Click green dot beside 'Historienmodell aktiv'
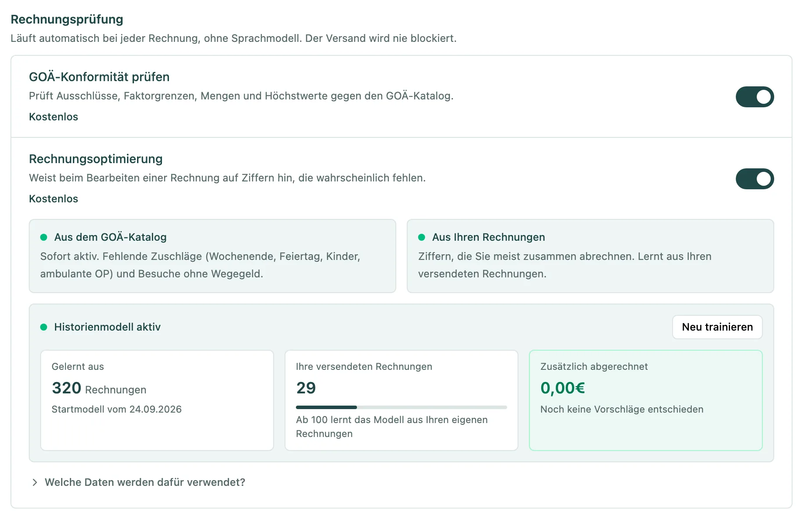The image size is (803, 519). [44, 327]
